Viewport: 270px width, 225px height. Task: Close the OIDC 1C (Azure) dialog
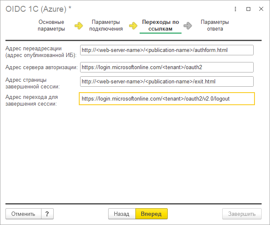pyautogui.click(x=260, y=9)
